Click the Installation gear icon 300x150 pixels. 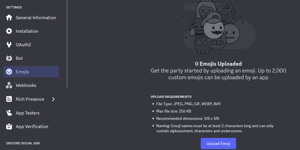coord(9,31)
